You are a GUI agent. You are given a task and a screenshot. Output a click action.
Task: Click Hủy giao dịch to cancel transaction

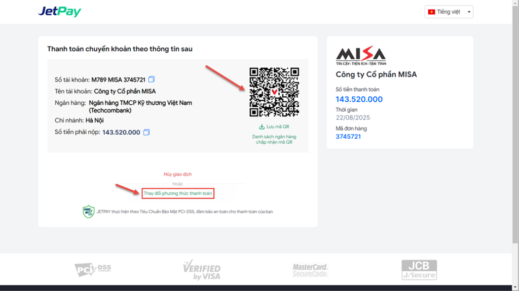pos(178,174)
